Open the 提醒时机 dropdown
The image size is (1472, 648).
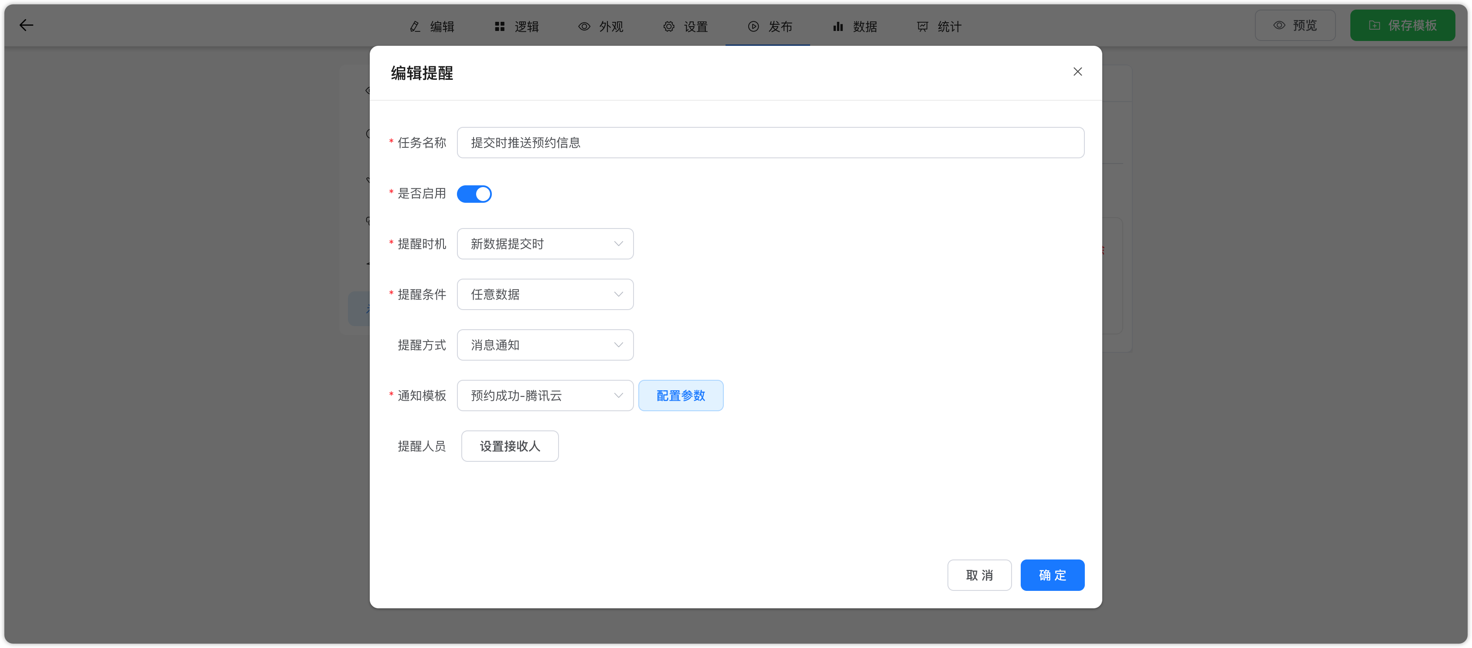(545, 244)
